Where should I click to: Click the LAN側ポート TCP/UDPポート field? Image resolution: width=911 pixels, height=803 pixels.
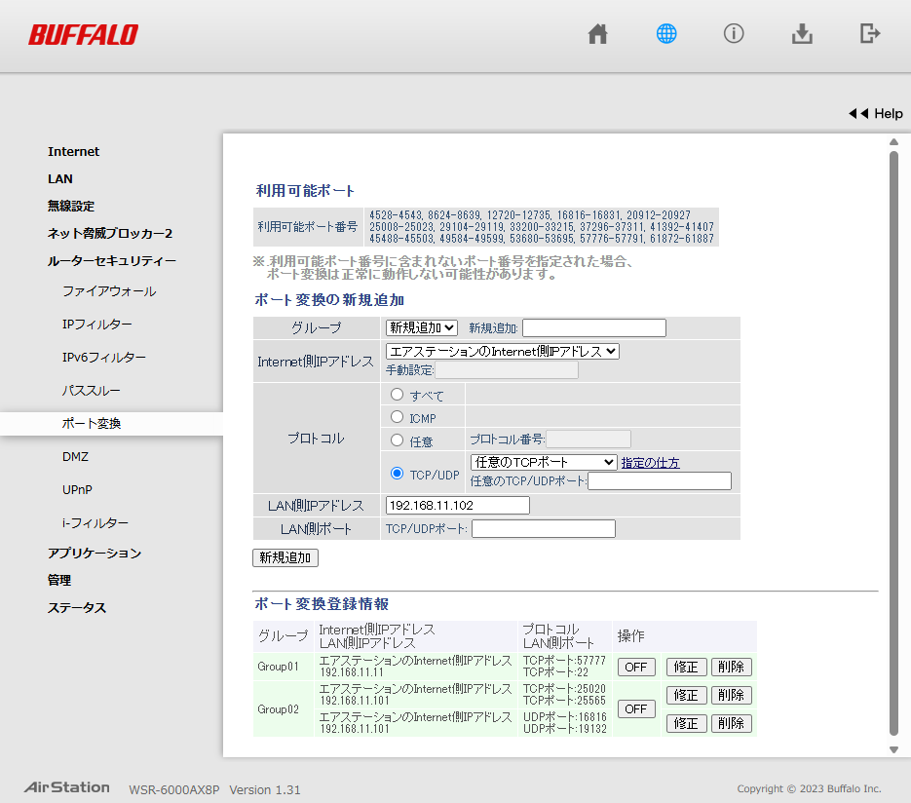pyautogui.click(x=544, y=529)
